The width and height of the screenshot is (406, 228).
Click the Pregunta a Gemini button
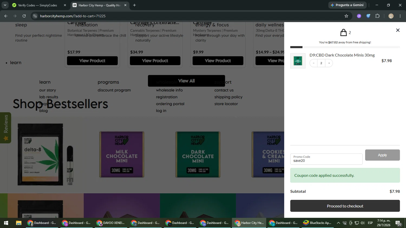[347, 5]
